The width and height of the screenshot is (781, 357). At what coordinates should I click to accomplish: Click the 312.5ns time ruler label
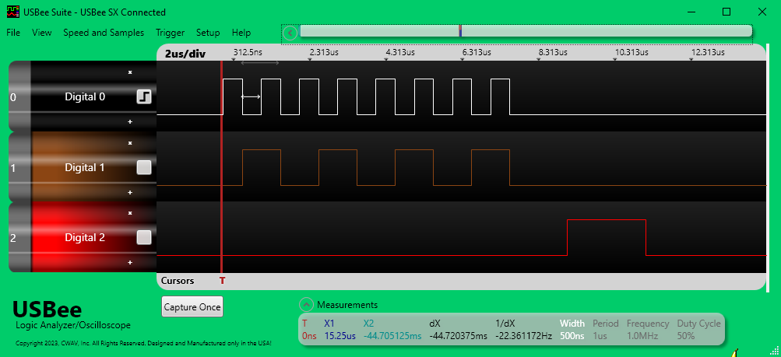[x=248, y=52]
